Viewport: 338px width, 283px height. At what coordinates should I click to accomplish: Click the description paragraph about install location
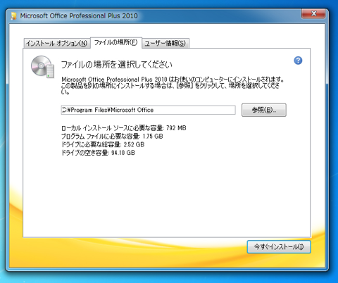tap(173, 85)
